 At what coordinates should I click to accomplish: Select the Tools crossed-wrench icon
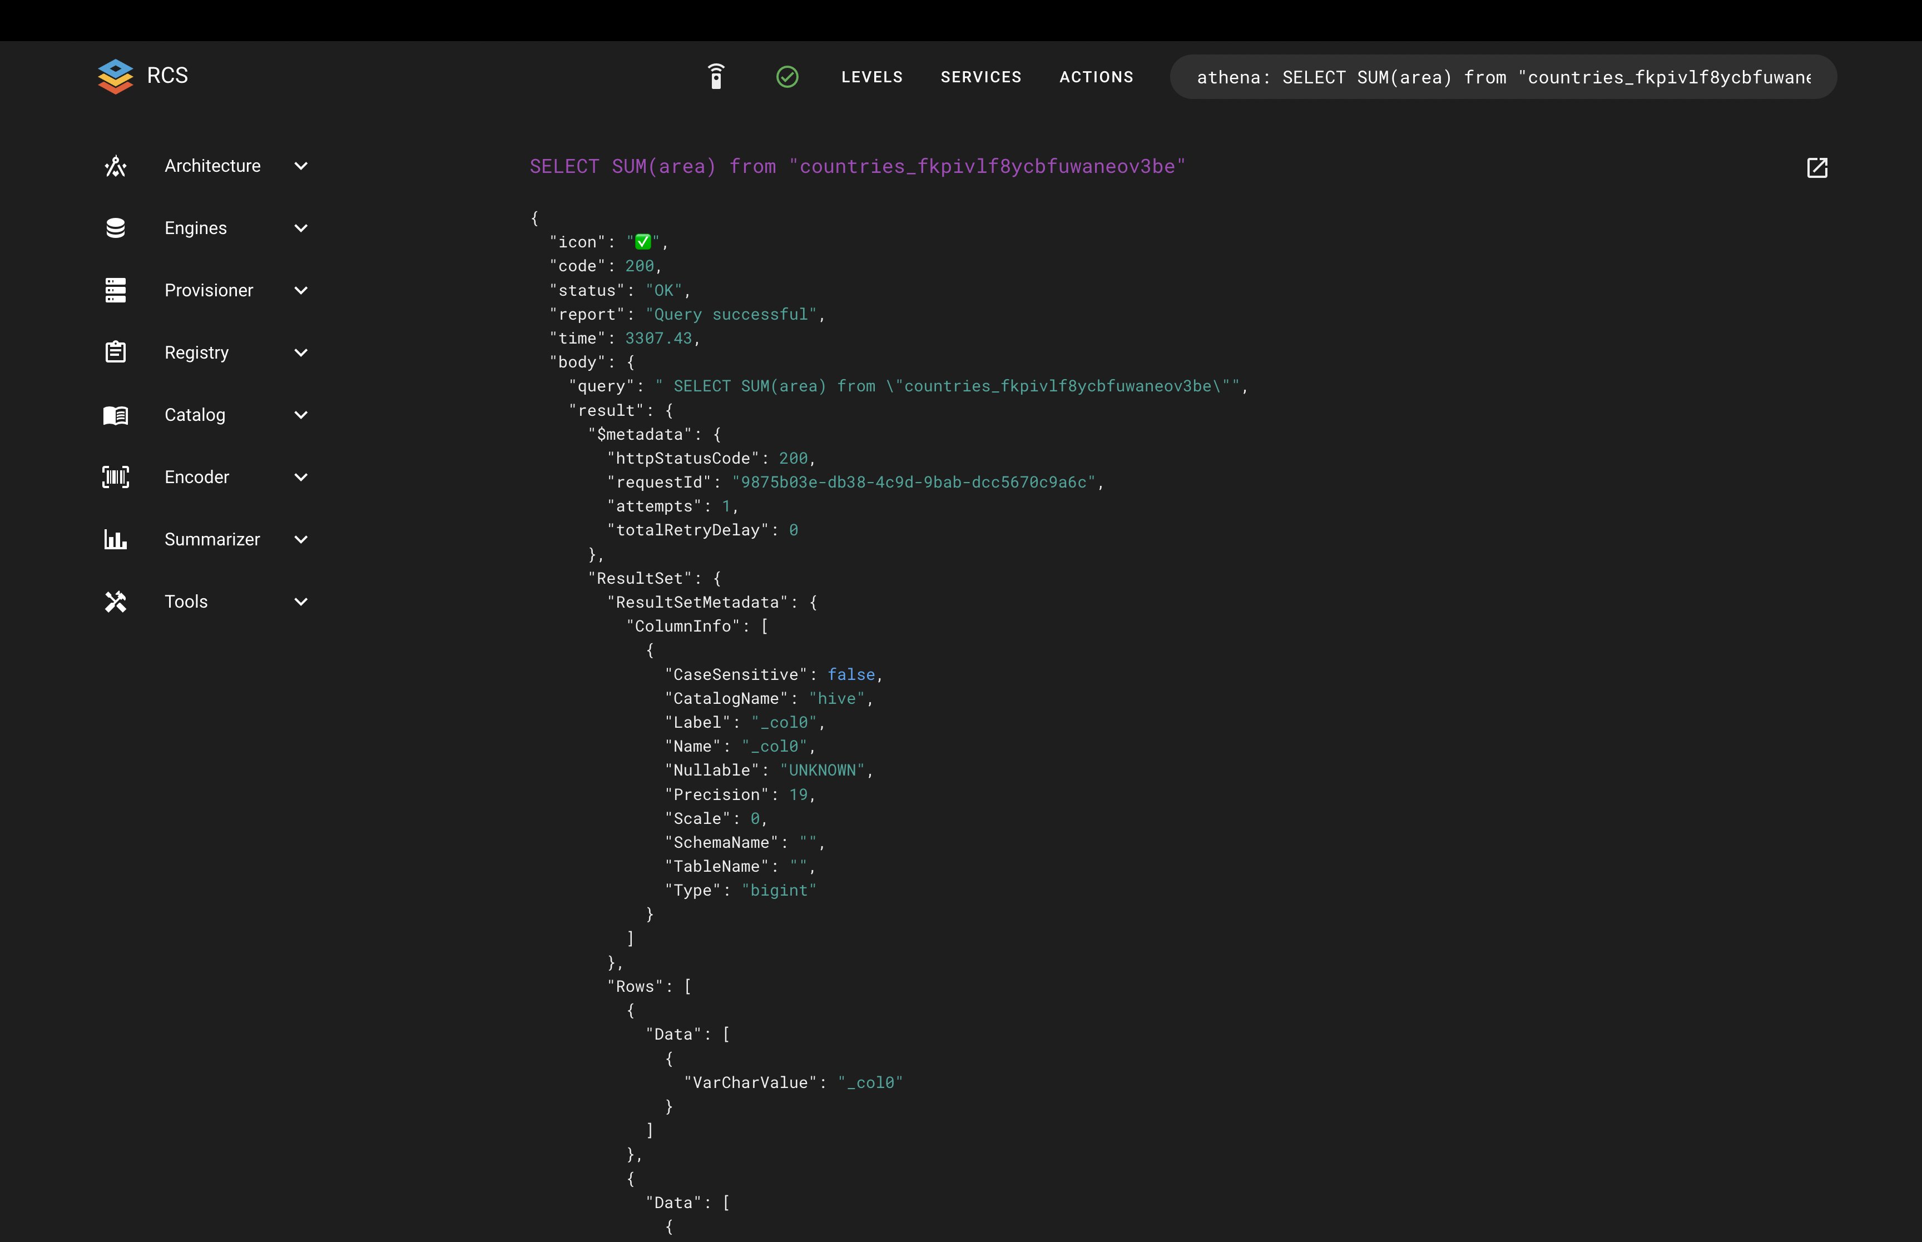pyautogui.click(x=115, y=601)
